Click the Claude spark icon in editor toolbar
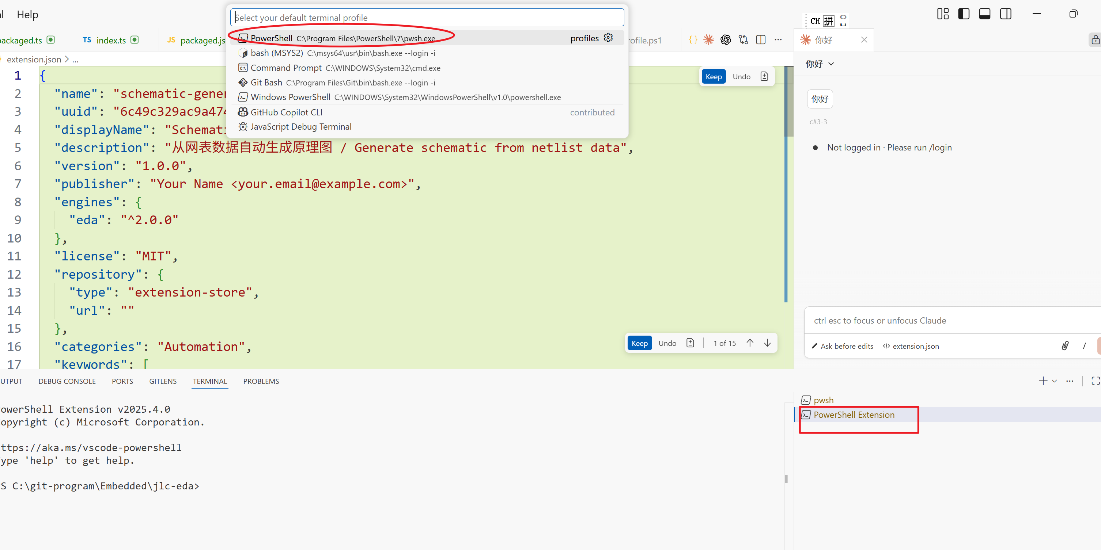Screen dimensions: 1101x550 (x=709, y=39)
